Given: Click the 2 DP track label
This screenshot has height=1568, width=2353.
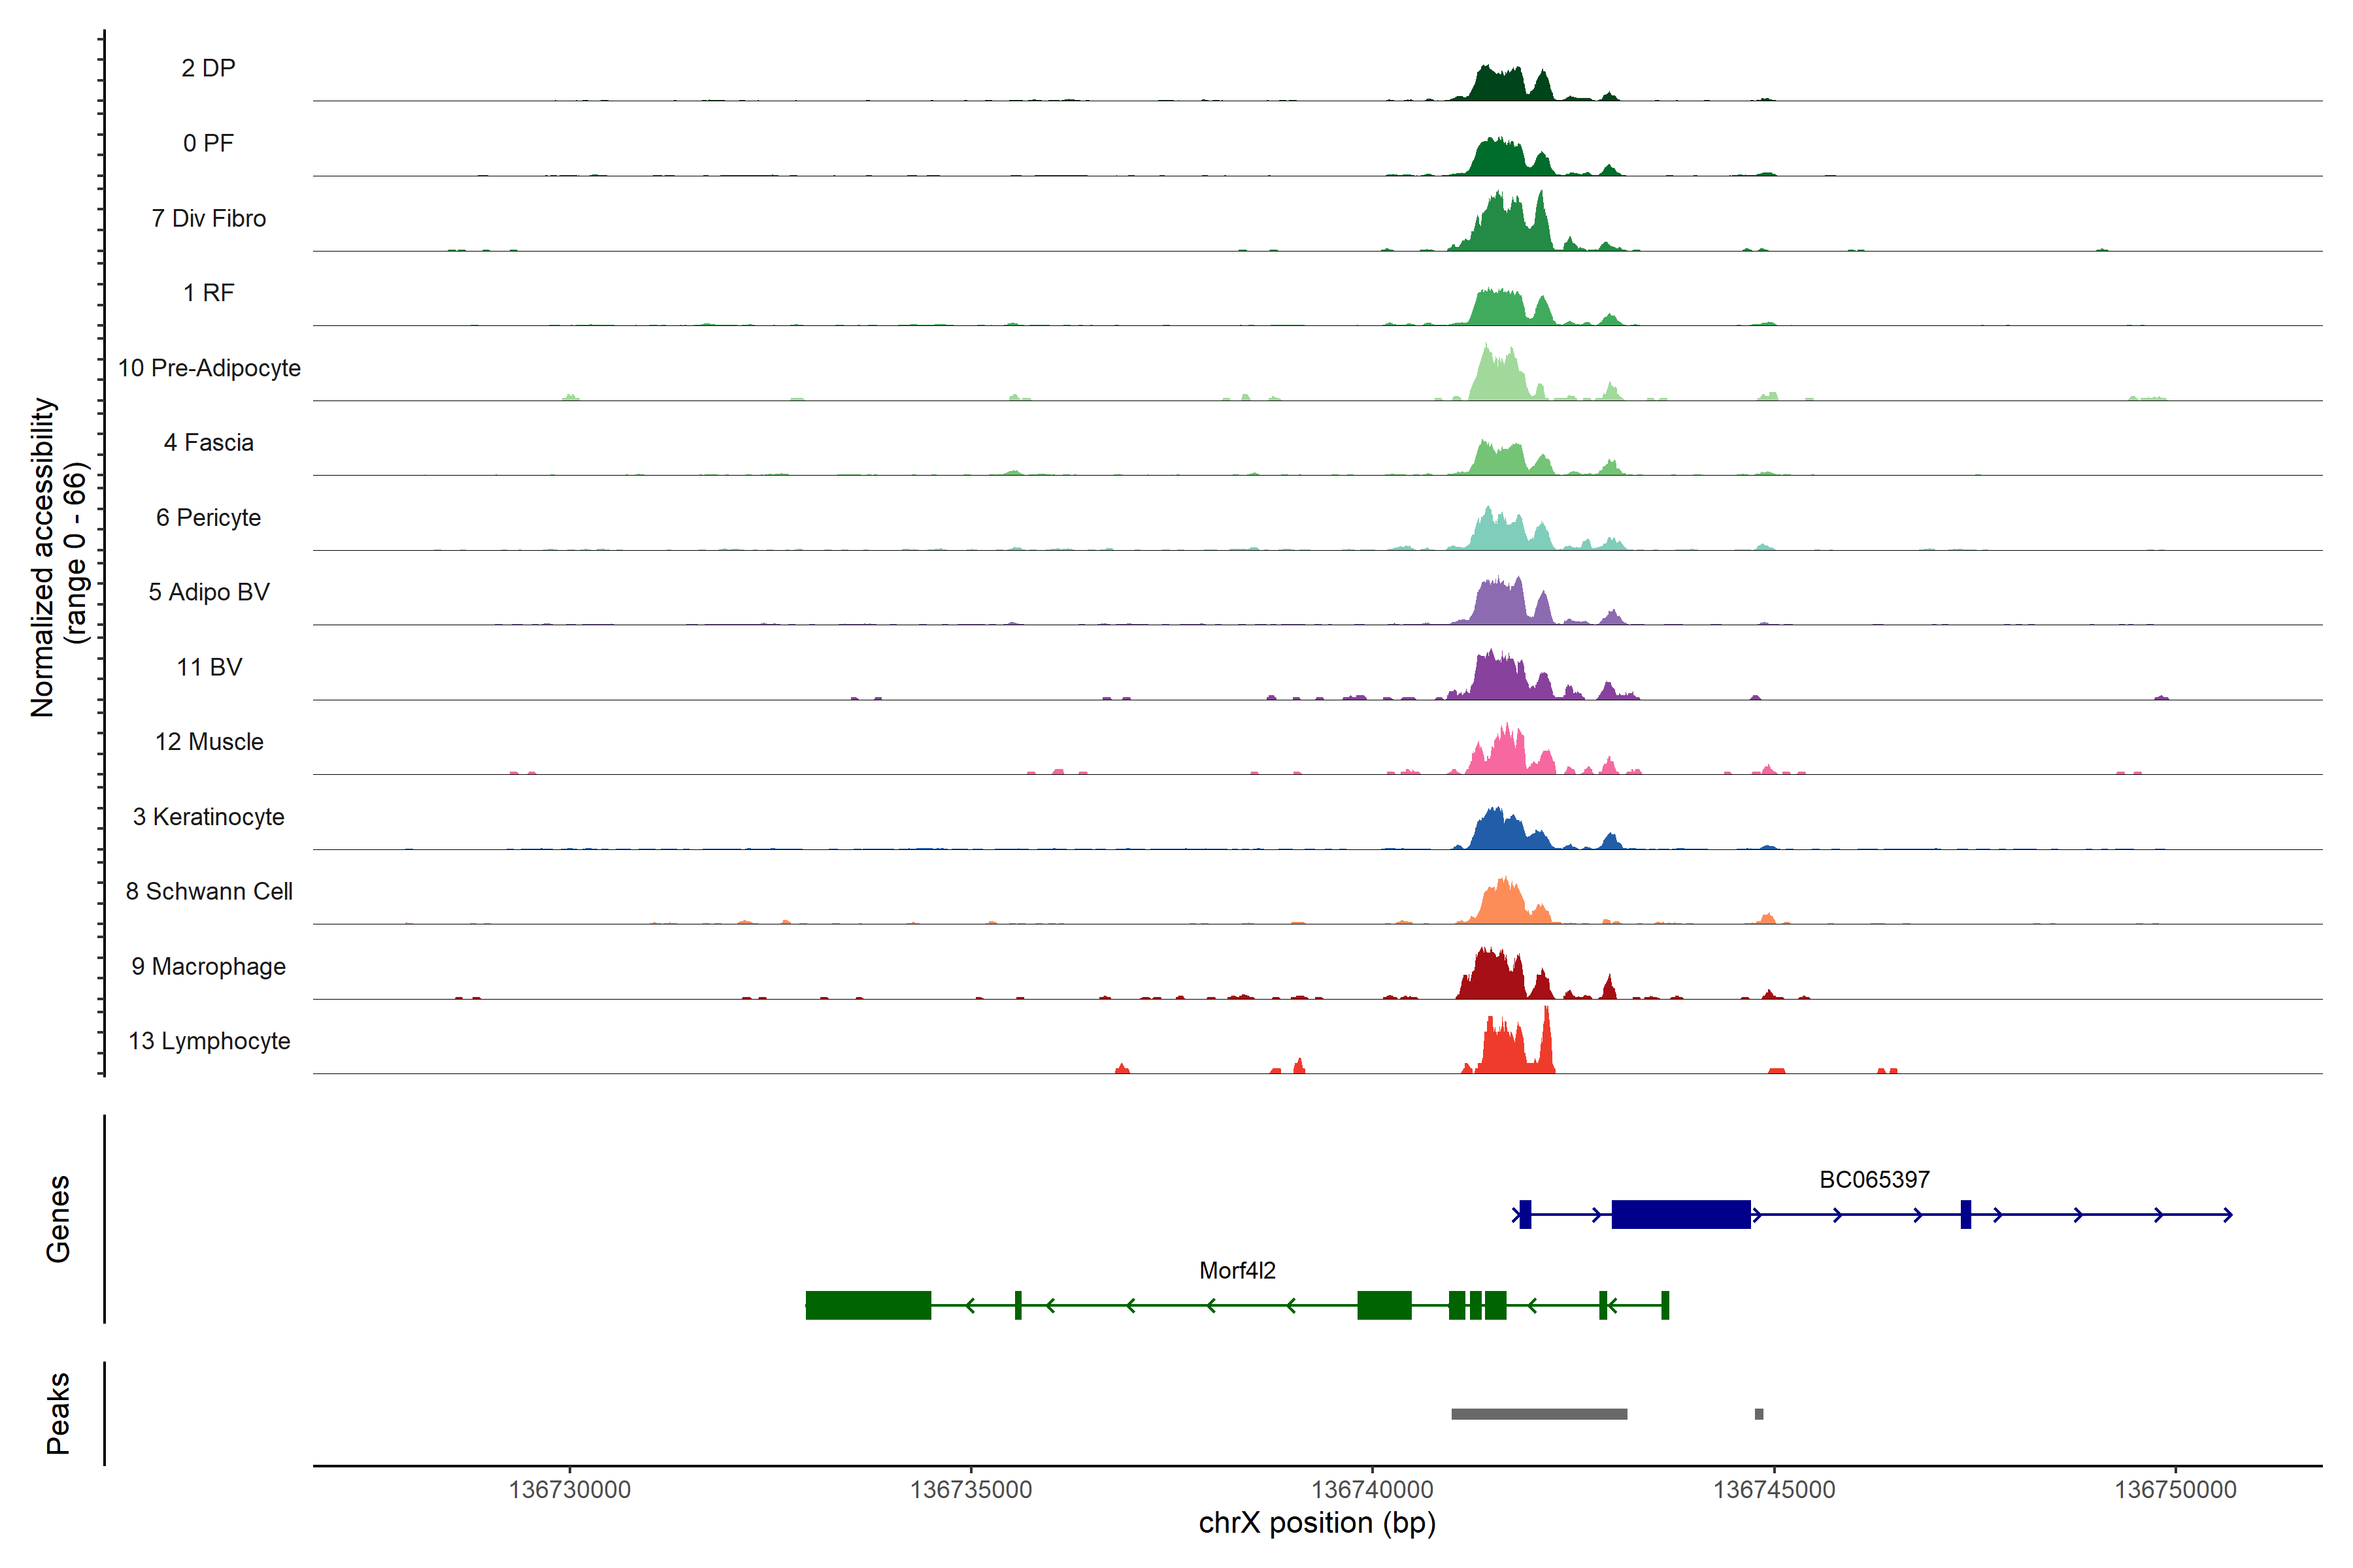Looking at the screenshot, I should point(208,68).
